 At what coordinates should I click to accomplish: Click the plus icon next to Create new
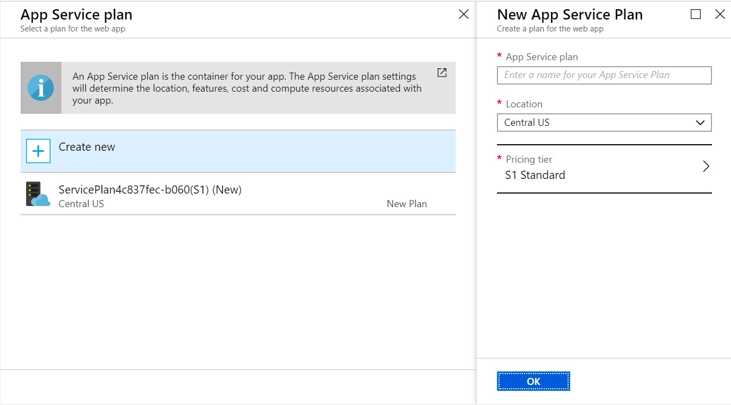coord(37,151)
